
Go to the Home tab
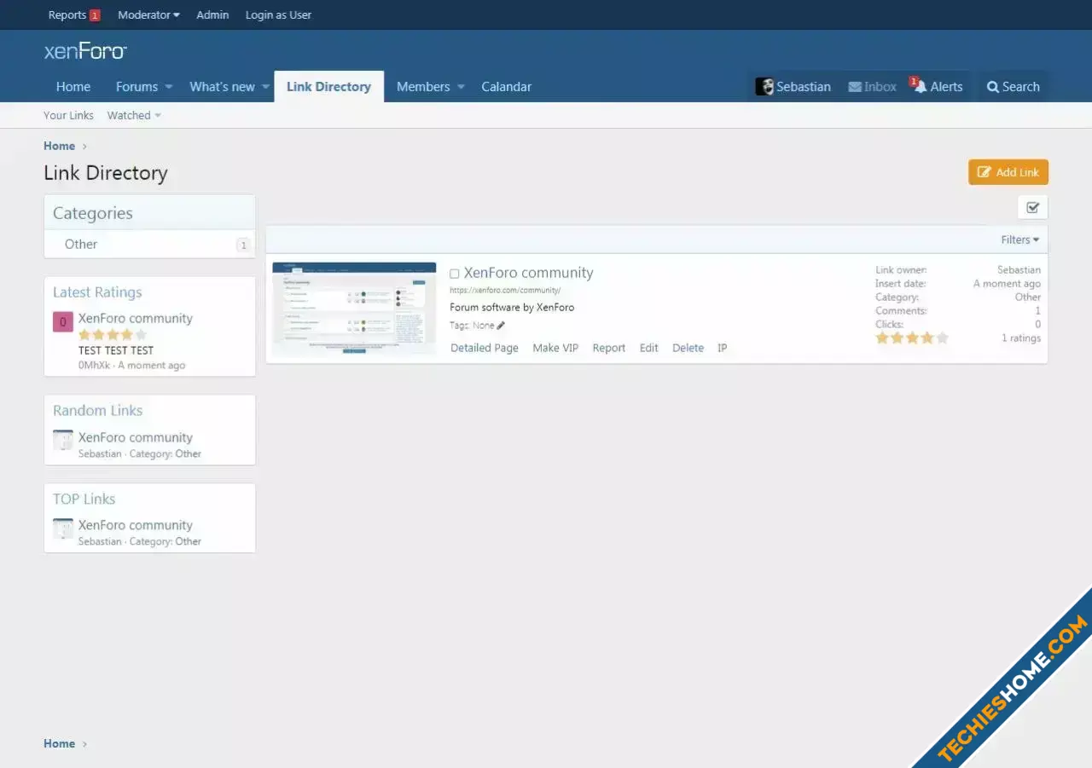click(73, 87)
